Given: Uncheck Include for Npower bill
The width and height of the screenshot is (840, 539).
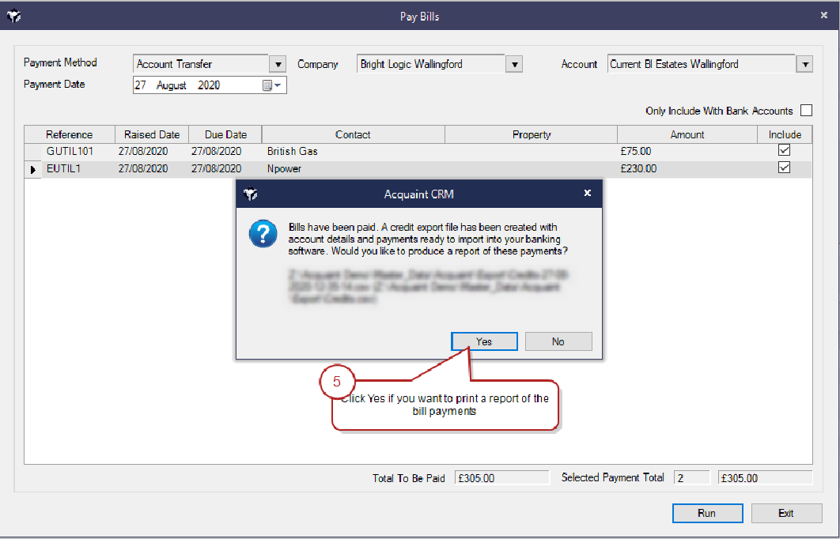Looking at the screenshot, I should (x=784, y=168).
